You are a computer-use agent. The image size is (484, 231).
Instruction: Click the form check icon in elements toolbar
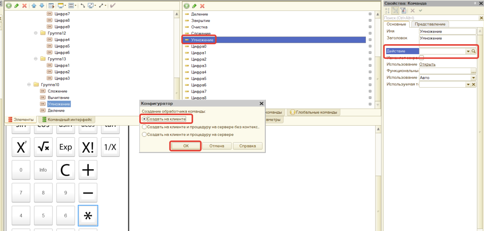51,6
